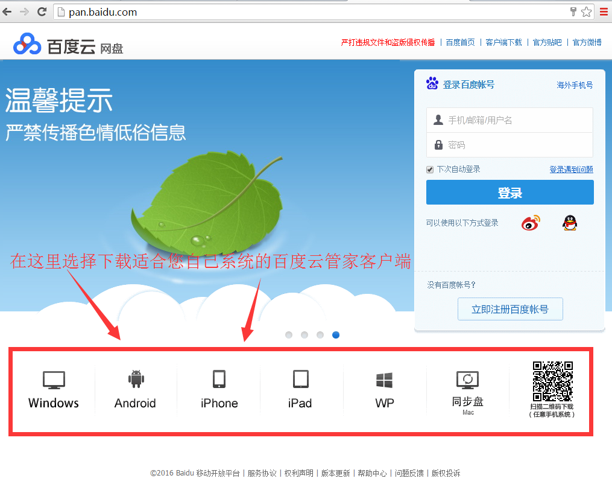This screenshot has height=487, width=612.
Task: Click the bookmark star icon
Action: 586,12
